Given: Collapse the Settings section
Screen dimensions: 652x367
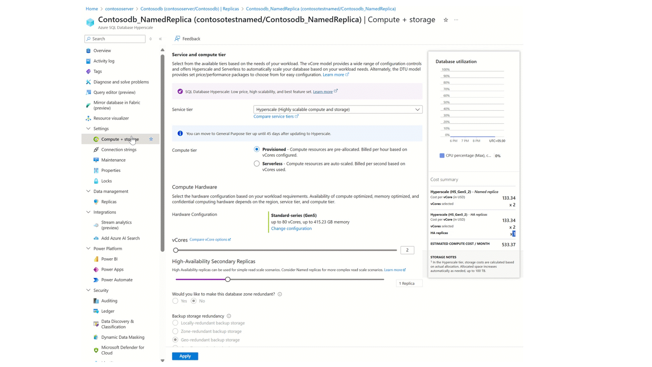Looking at the screenshot, I should (88, 128).
